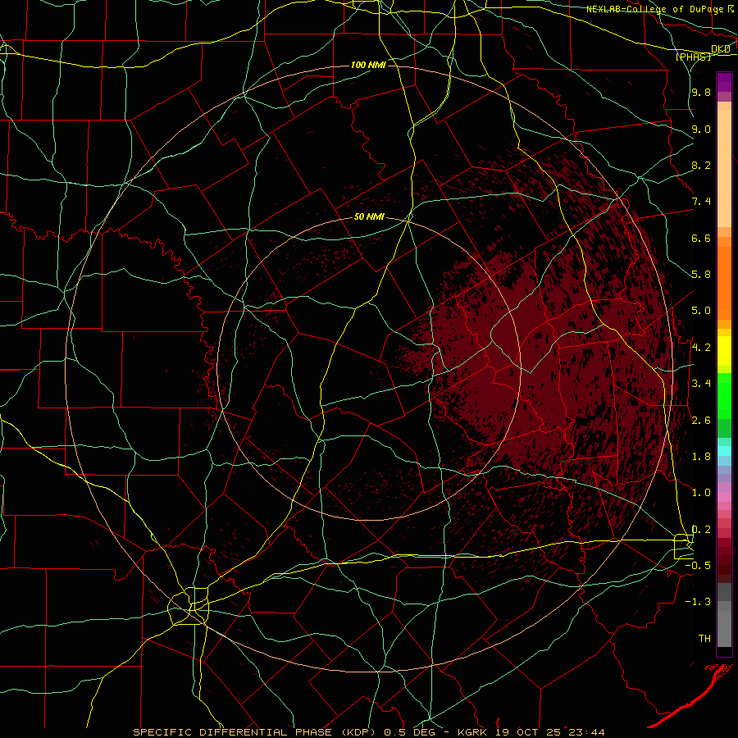The width and height of the screenshot is (738, 738).
Task: Click the 50 NMI range ring label
Action: pos(369,217)
